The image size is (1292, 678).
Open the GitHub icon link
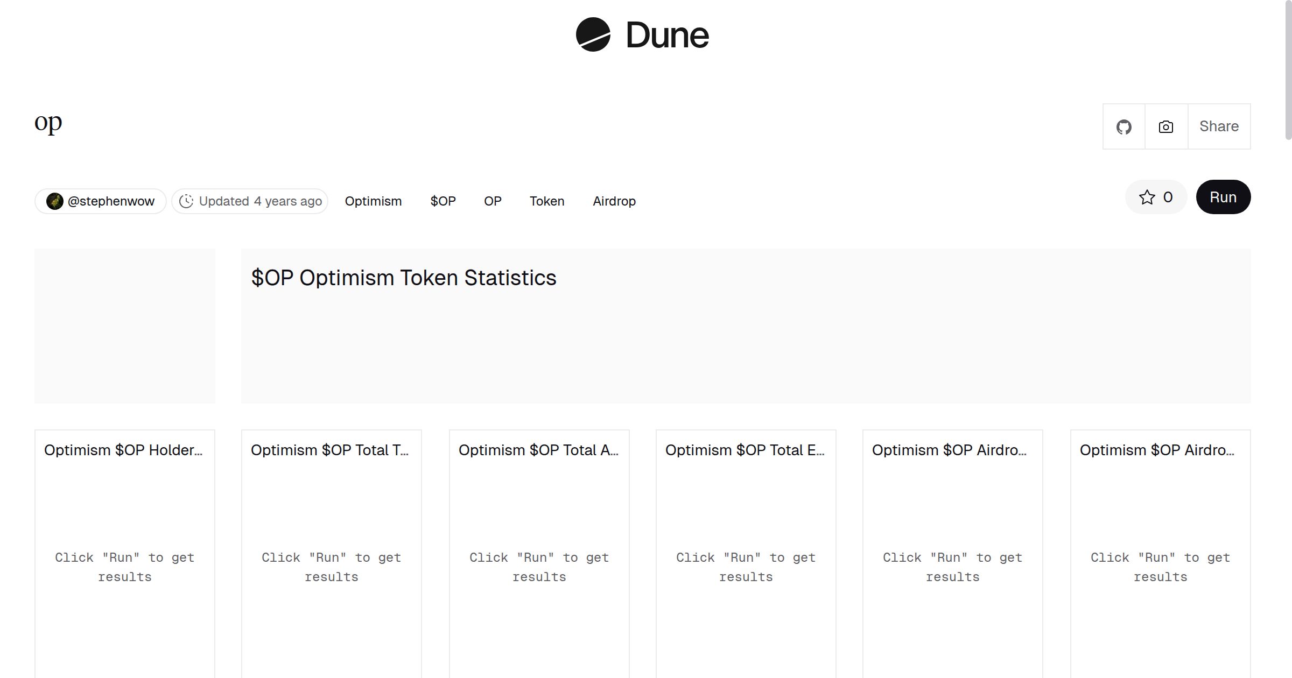click(1124, 127)
